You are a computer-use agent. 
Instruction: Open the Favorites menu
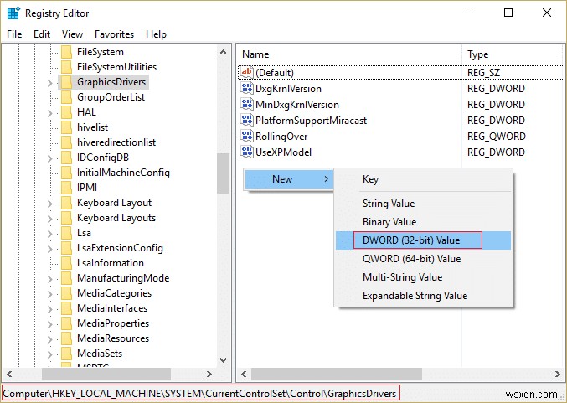coord(114,34)
